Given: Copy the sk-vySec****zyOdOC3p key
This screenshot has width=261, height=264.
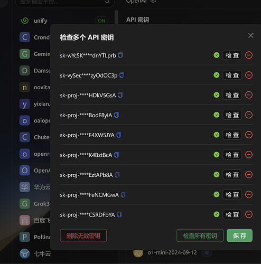Looking at the screenshot, I should click(x=122, y=76).
